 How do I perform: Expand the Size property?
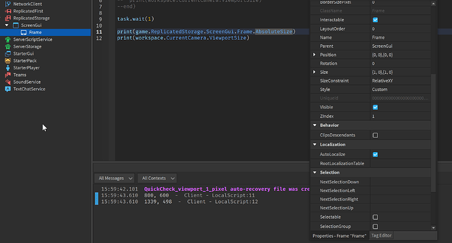pos(314,72)
